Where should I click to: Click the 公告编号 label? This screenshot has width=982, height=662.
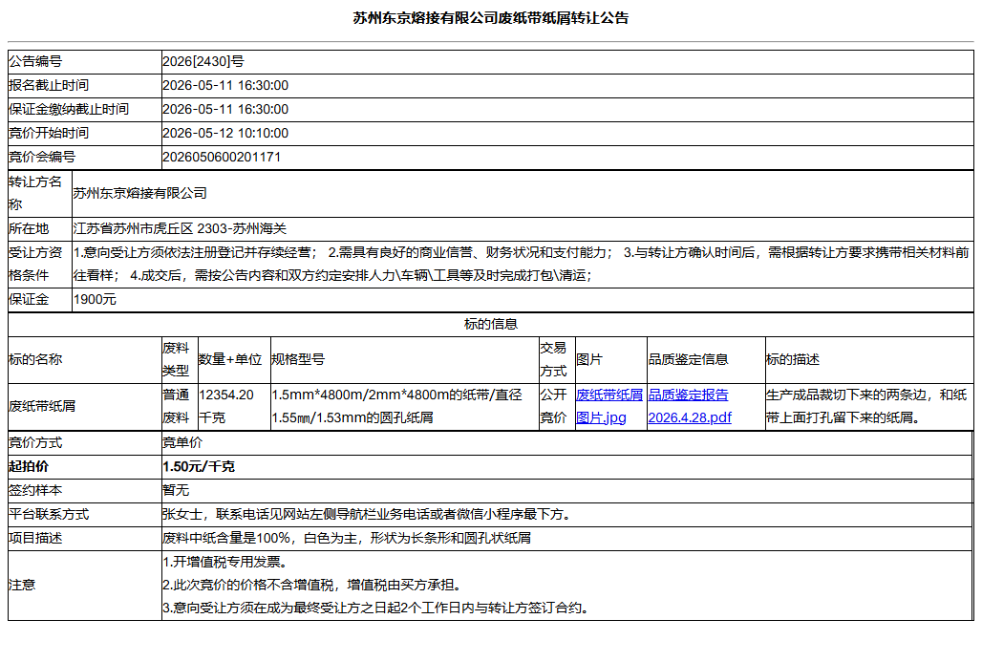pyautogui.click(x=35, y=61)
